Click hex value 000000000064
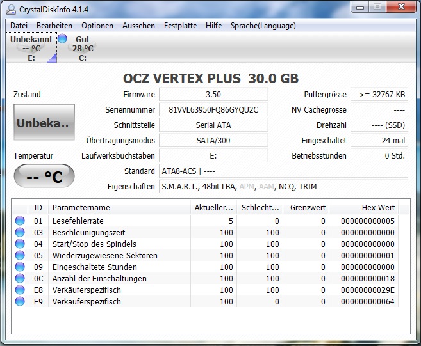This screenshot has width=421, height=346. click(368, 301)
